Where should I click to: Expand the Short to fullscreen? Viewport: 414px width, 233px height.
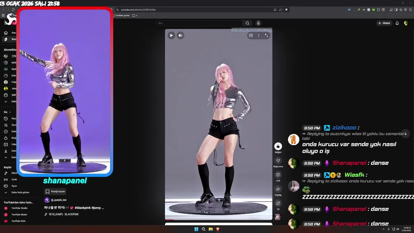point(267,36)
